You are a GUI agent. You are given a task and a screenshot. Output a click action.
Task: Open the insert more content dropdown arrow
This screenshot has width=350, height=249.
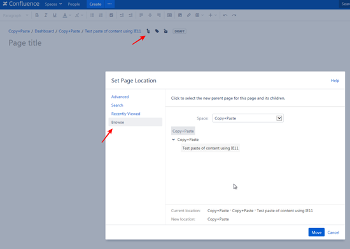pos(215,15)
